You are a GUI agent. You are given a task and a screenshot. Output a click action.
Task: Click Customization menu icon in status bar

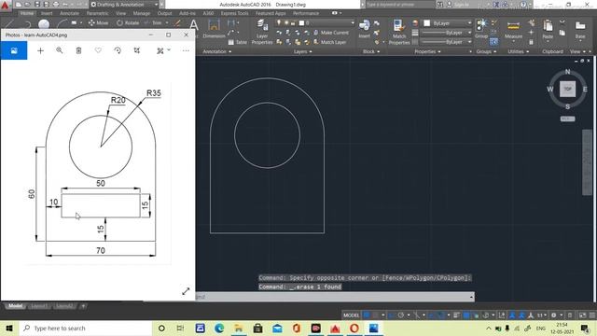pos(592,315)
